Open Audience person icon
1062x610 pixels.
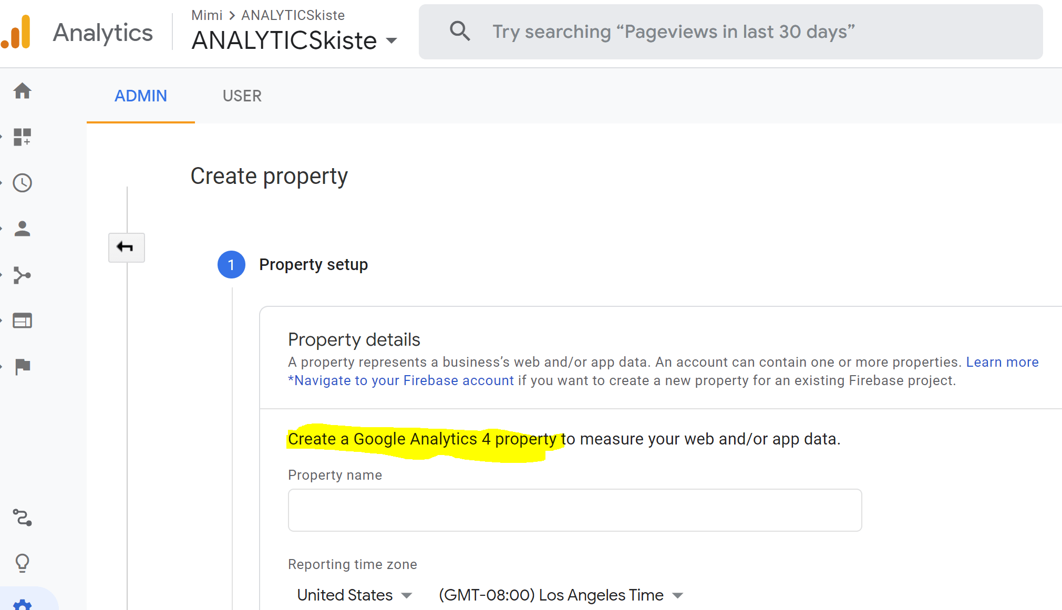point(22,229)
